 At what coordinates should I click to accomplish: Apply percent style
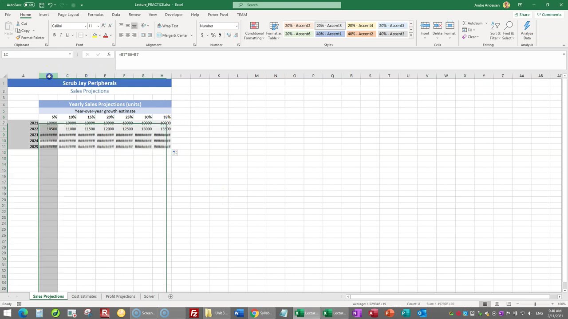[213, 35]
